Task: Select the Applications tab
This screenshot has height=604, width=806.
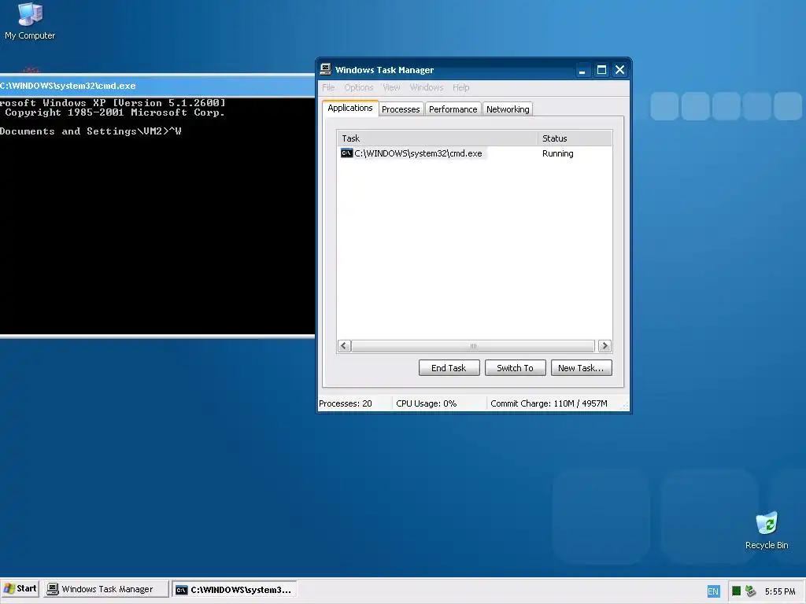Action: 350,108
